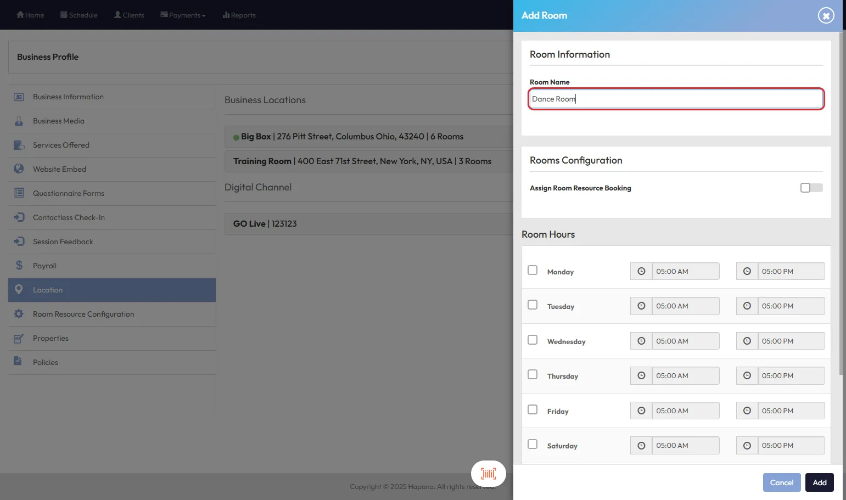Click the barcode scanner floating icon

click(x=488, y=474)
